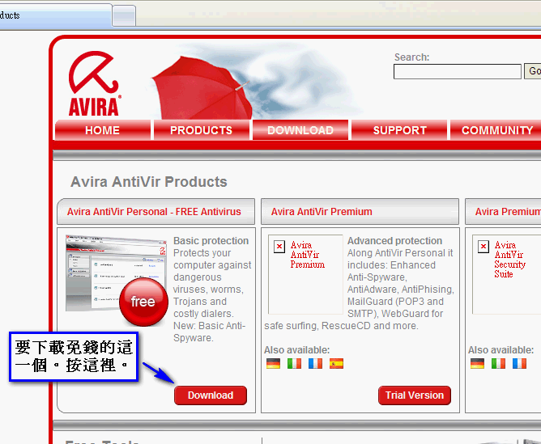This screenshot has width=541, height=444.
Task: Click the Trial Version button
Action: tap(415, 395)
